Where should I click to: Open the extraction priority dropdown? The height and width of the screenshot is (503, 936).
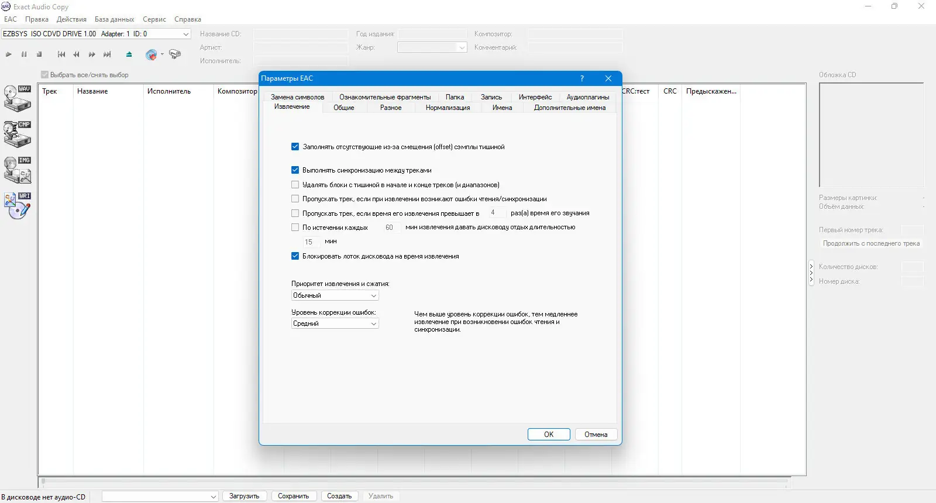[x=335, y=295]
